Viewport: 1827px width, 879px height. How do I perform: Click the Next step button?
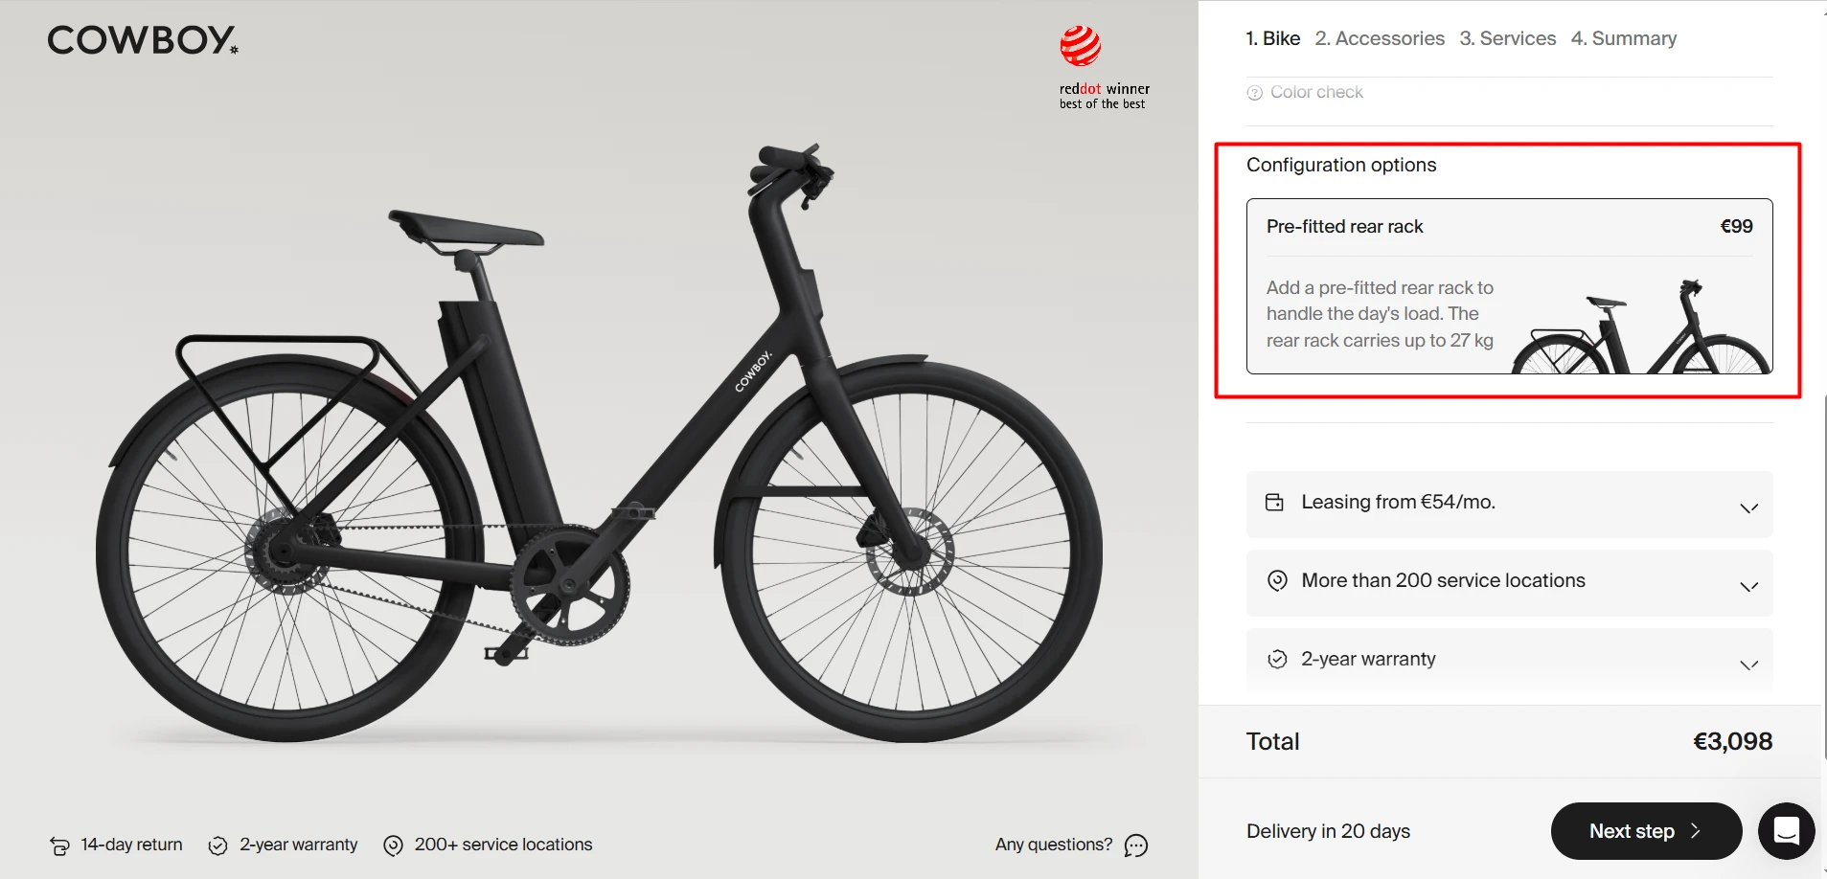tap(1646, 831)
